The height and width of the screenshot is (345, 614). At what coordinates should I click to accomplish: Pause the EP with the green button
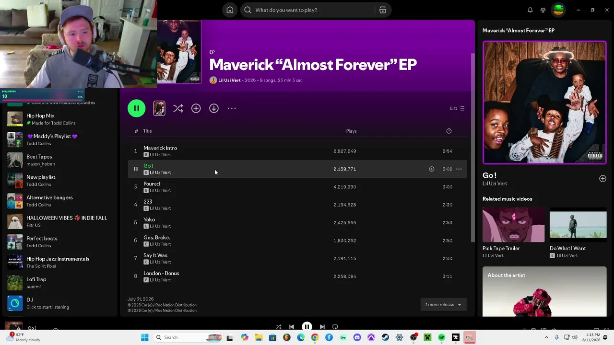[x=137, y=108]
